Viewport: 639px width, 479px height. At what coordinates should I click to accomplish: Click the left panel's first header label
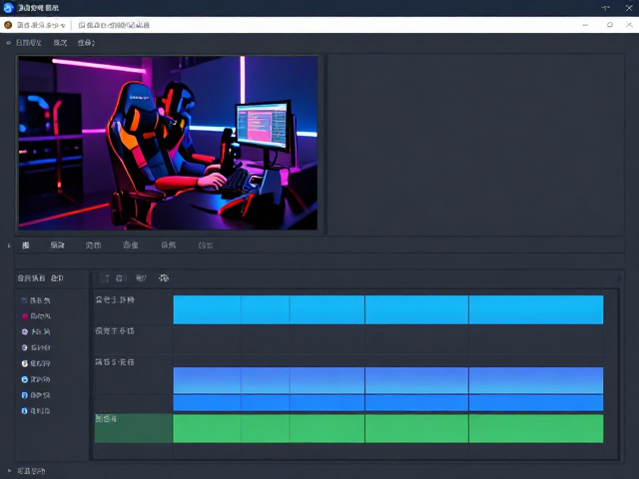tap(31, 278)
